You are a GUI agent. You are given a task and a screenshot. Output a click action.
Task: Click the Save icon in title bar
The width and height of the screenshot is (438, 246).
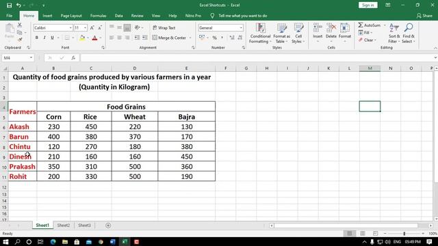9,5
